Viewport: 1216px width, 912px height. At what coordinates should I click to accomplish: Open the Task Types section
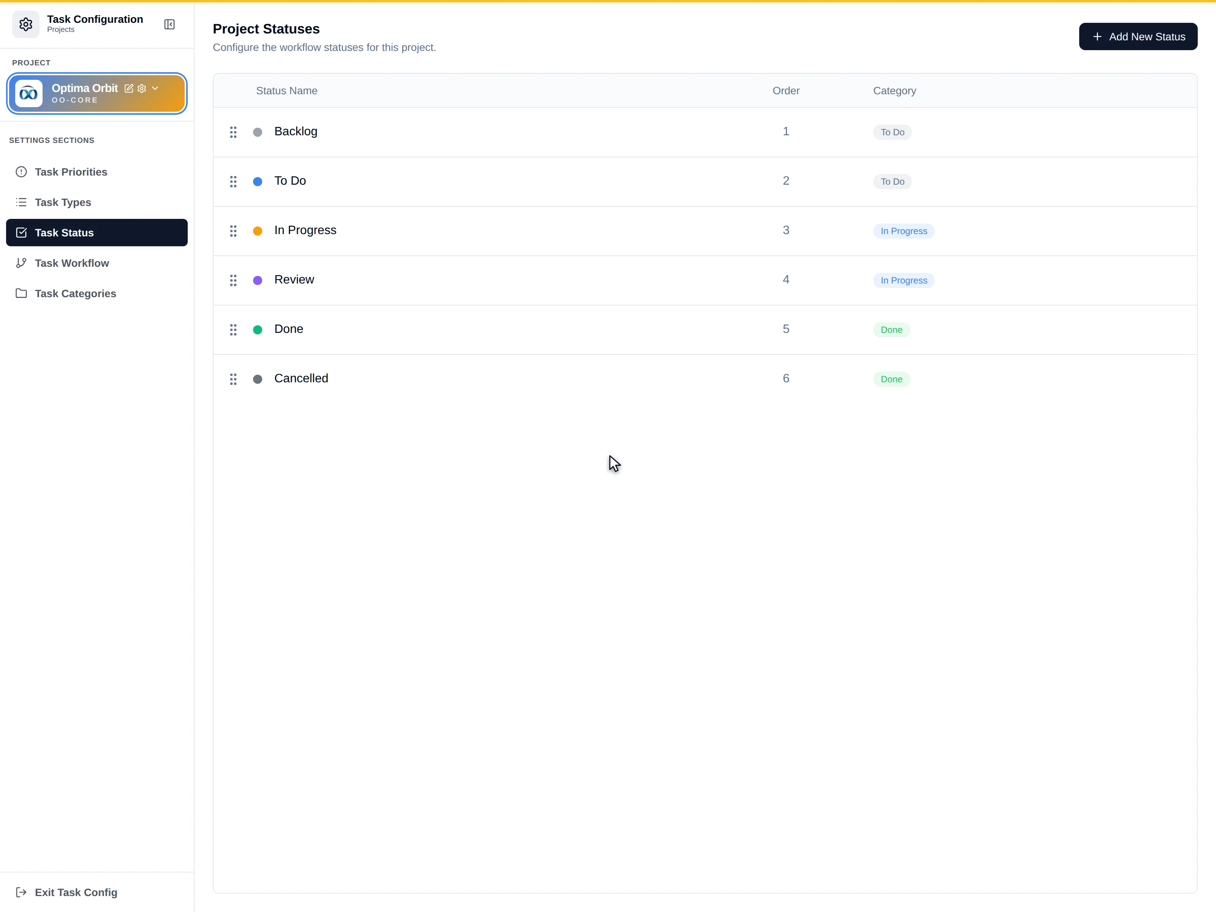(x=97, y=202)
